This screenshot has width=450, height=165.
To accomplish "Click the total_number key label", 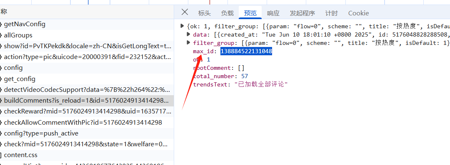I will coord(214,76).
